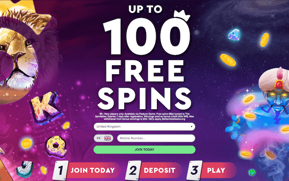
Task: Click the terms and conditions fine print
Action: (144, 116)
